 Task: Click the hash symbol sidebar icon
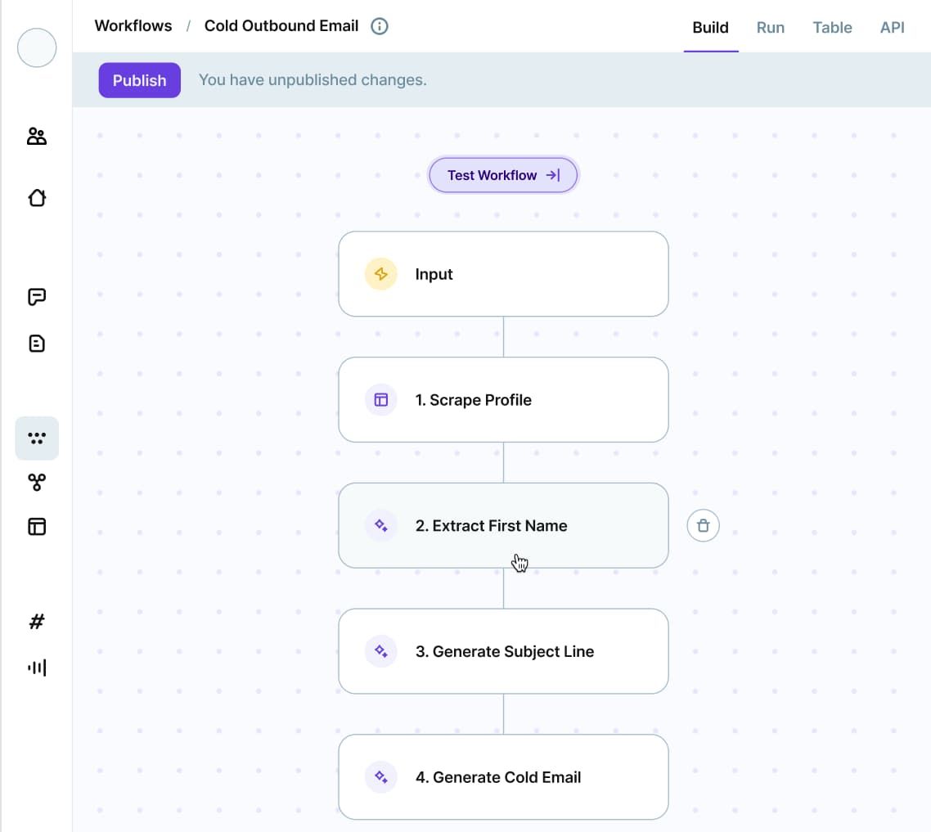pos(37,622)
